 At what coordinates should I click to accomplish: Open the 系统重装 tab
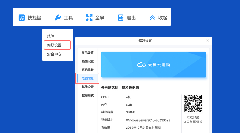88,70
